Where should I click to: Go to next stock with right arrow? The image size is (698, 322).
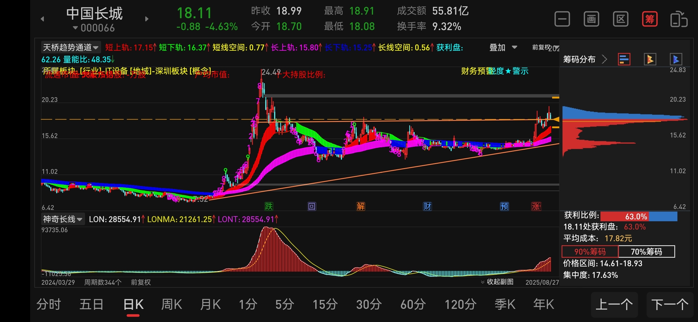[146, 19]
